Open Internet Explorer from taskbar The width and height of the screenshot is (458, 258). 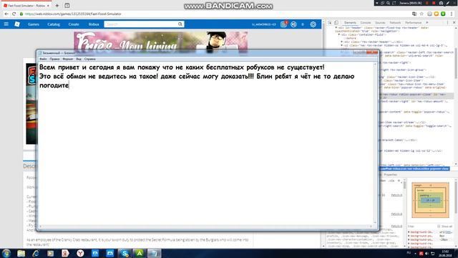pyautogui.click(x=36, y=253)
